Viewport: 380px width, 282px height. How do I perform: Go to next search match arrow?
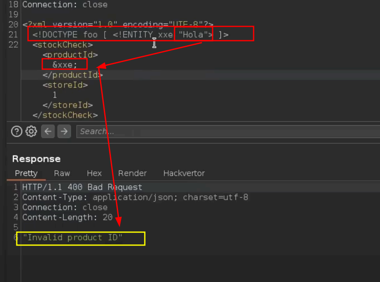(x=64, y=132)
